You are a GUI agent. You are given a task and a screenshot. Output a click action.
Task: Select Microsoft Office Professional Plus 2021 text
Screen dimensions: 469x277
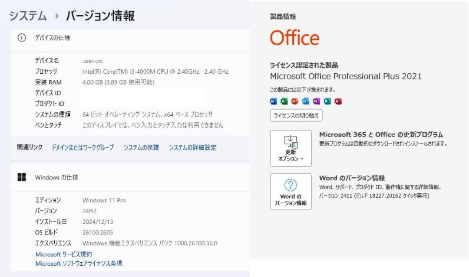point(346,76)
